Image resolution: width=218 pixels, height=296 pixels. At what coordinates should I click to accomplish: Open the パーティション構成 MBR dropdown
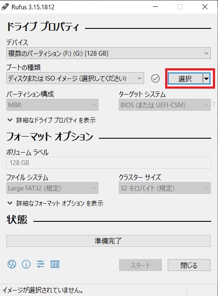point(52,105)
